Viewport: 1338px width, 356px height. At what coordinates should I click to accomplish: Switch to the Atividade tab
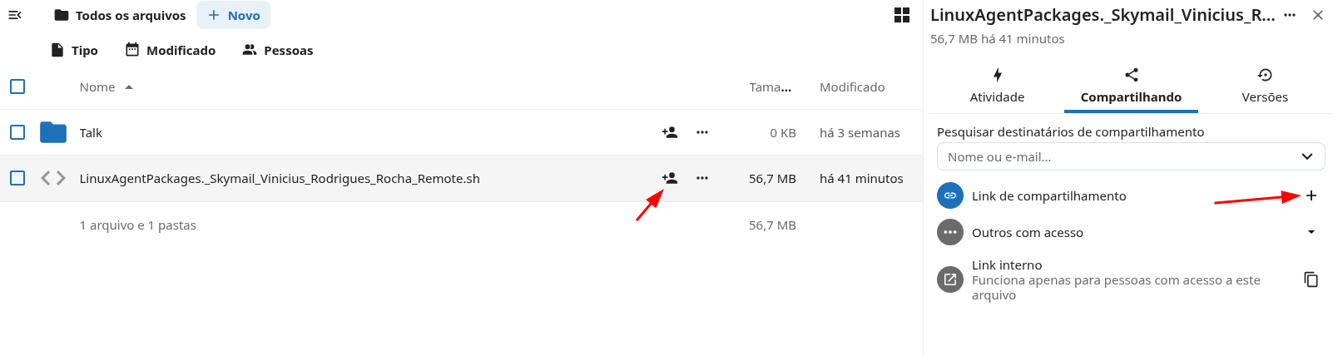(x=997, y=86)
